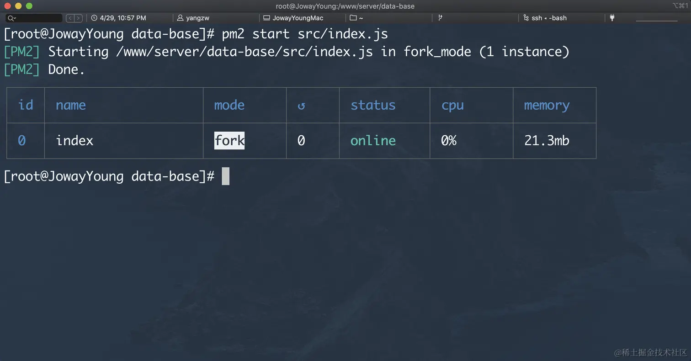
Task: Click the user icon next to yangzw
Action: (x=180, y=18)
